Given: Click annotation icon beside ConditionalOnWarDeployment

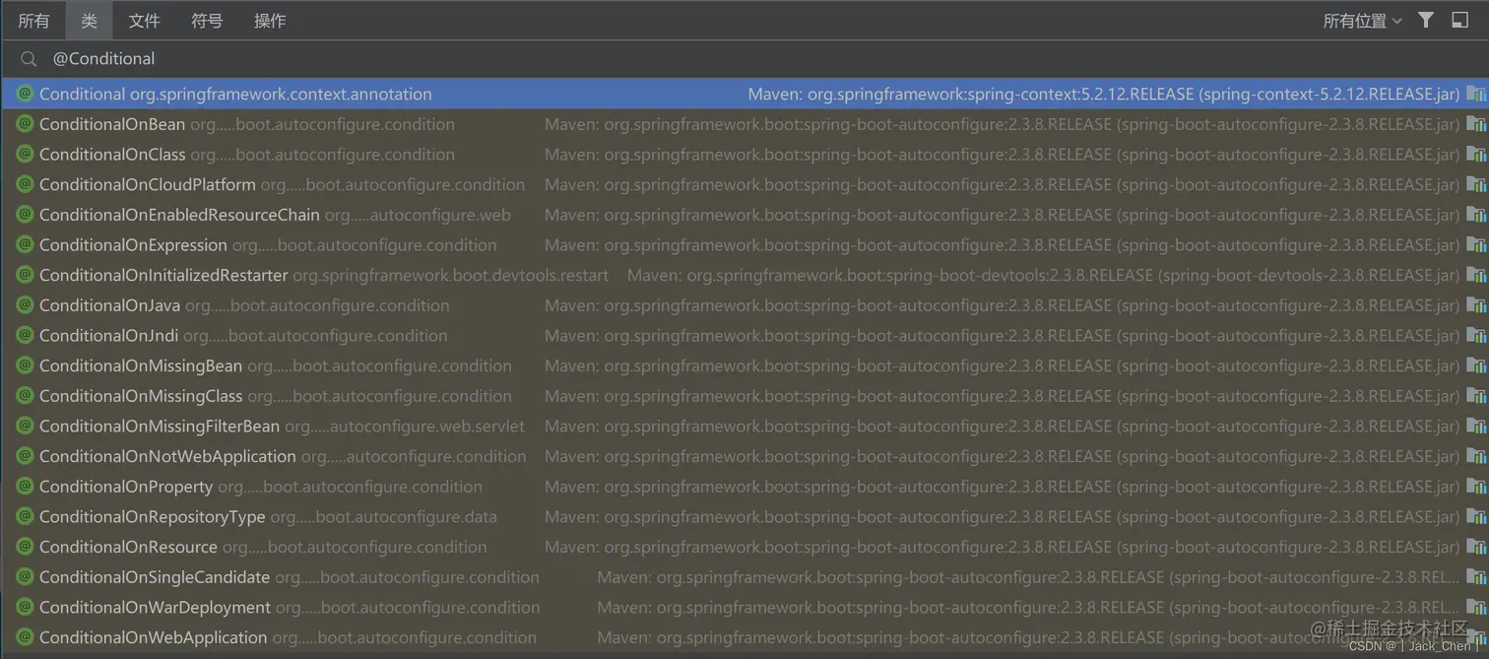Looking at the screenshot, I should [25, 608].
